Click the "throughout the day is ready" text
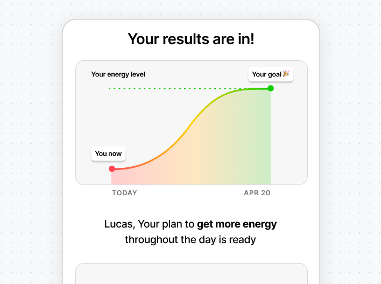This screenshot has height=284, width=381. pos(190,239)
